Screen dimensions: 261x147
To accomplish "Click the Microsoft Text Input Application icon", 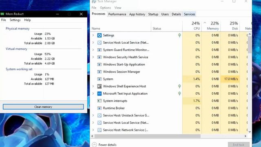I will pos(100,94).
